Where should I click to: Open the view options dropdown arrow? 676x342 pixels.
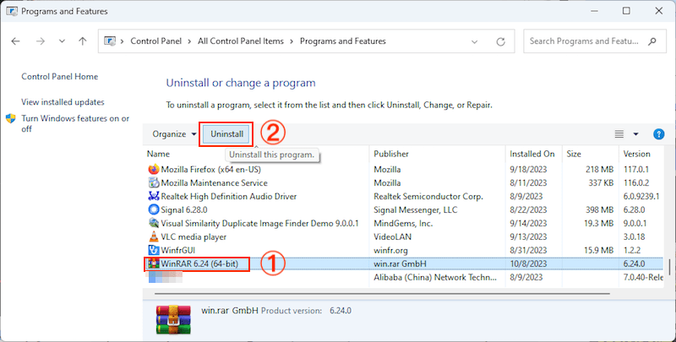tap(635, 134)
